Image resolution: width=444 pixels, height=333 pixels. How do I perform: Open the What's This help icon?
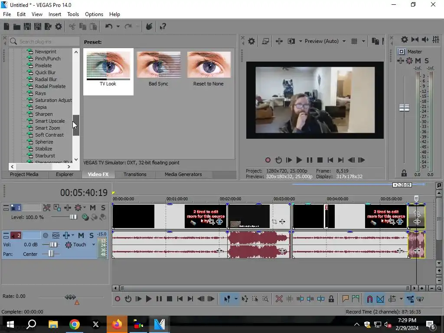coord(163,26)
